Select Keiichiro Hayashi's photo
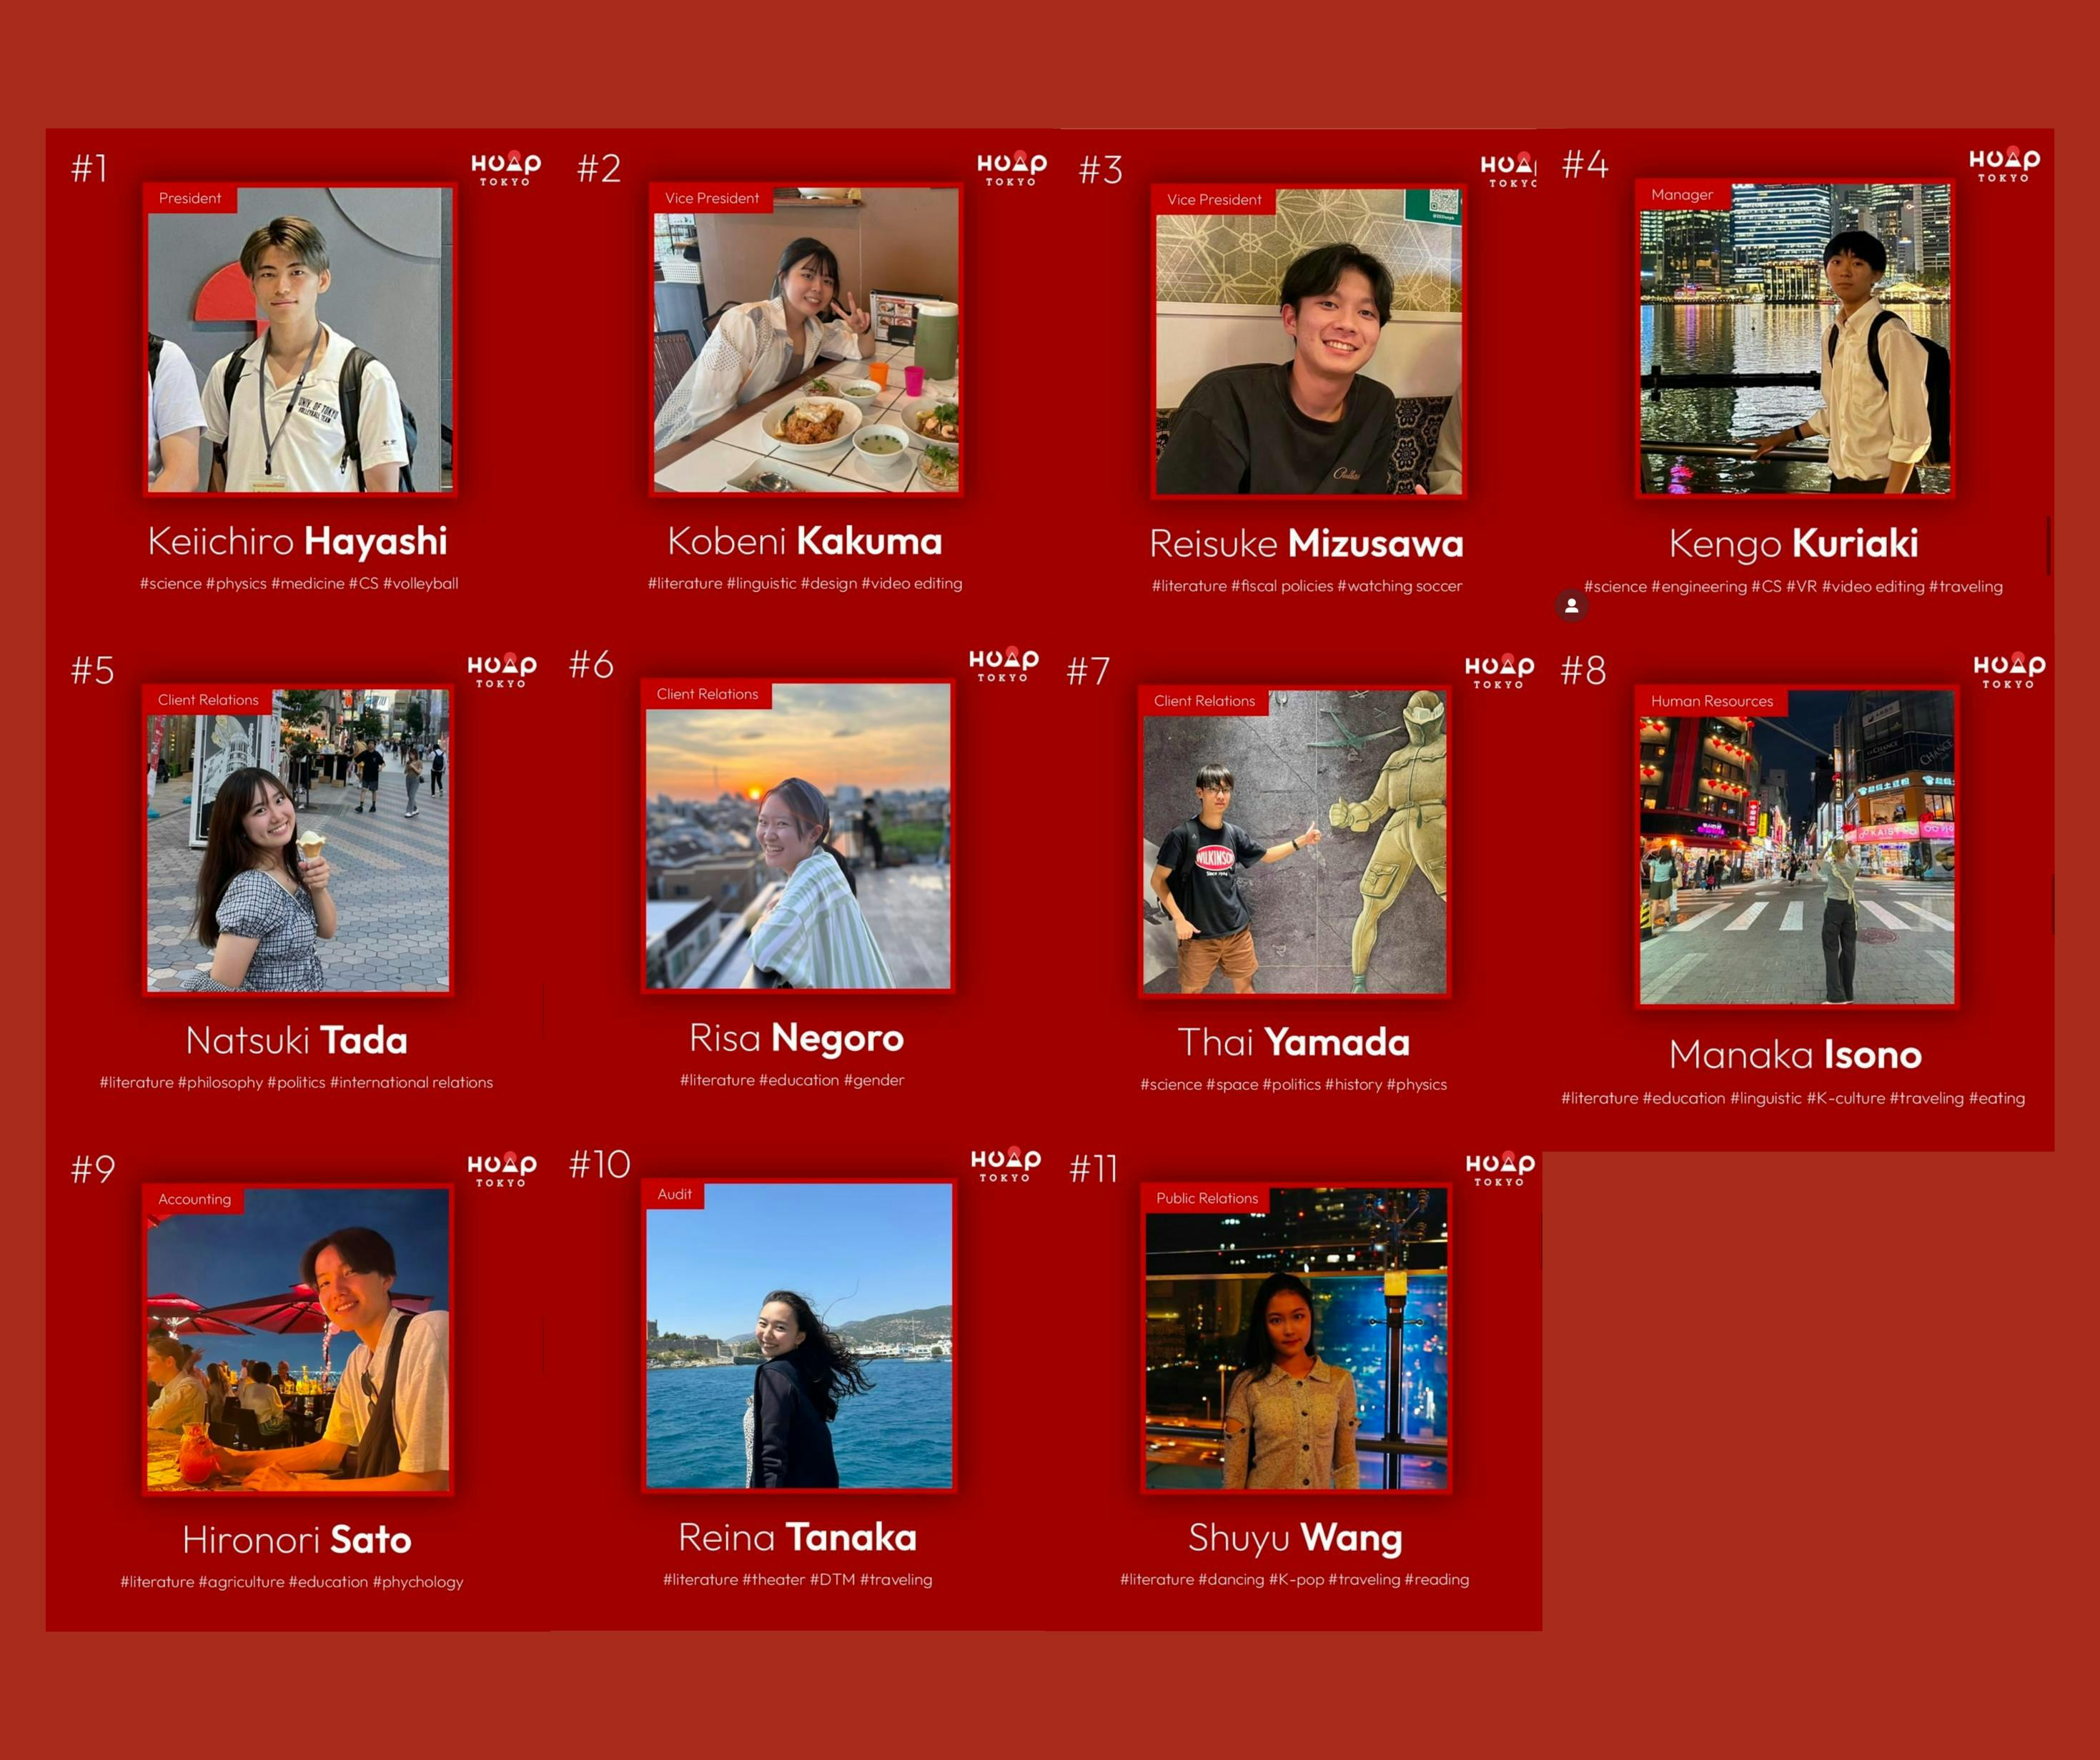2100x1760 pixels. click(x=300, y=340)
